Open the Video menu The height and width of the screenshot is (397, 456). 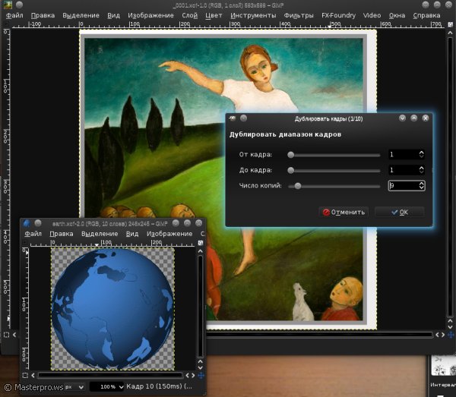pos(372,15)
